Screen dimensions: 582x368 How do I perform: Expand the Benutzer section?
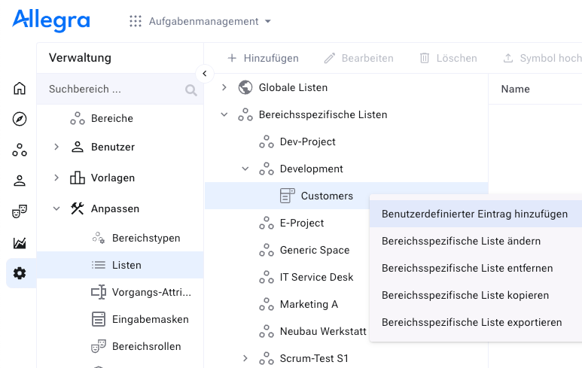tap(56, 147)
